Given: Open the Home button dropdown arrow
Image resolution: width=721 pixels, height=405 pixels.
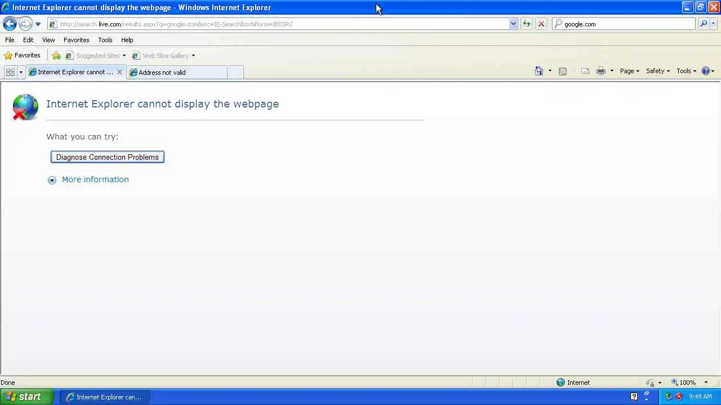Looking at the screenshot, I should (550, 71).
